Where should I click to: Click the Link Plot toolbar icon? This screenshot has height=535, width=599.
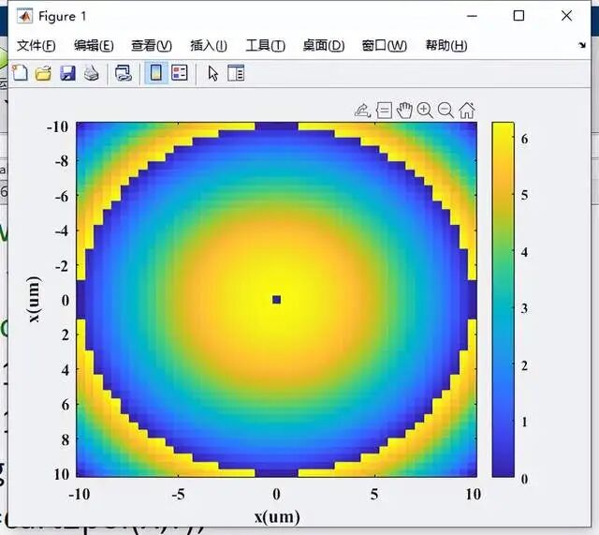[x=123, y=73]
